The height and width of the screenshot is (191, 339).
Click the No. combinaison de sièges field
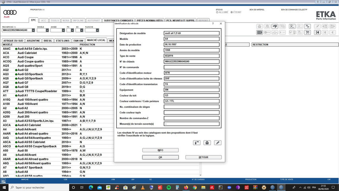(x=192, y=107)
